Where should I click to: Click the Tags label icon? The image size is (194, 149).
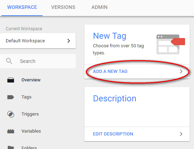point(11,97)
